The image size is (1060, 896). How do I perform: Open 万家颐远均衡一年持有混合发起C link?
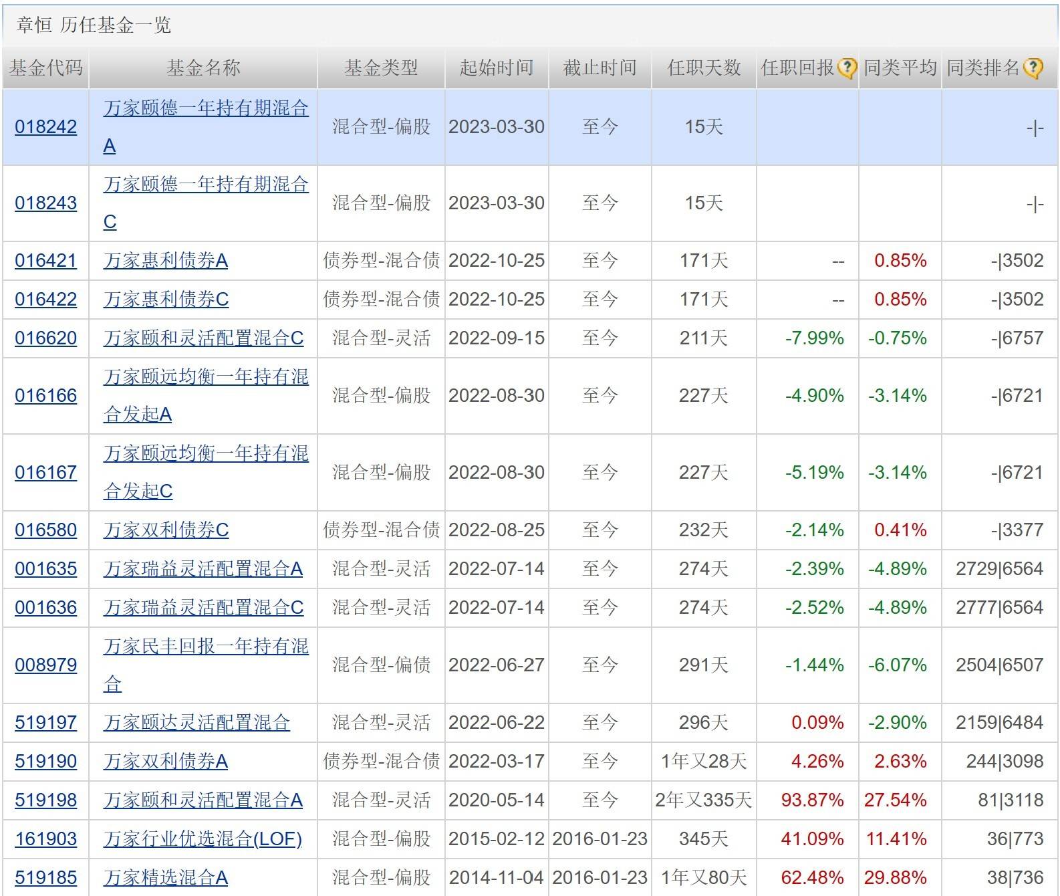pos(206,473)
